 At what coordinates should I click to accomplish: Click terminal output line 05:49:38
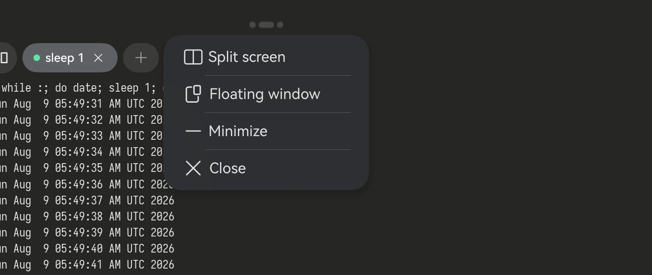click(87, 216)
